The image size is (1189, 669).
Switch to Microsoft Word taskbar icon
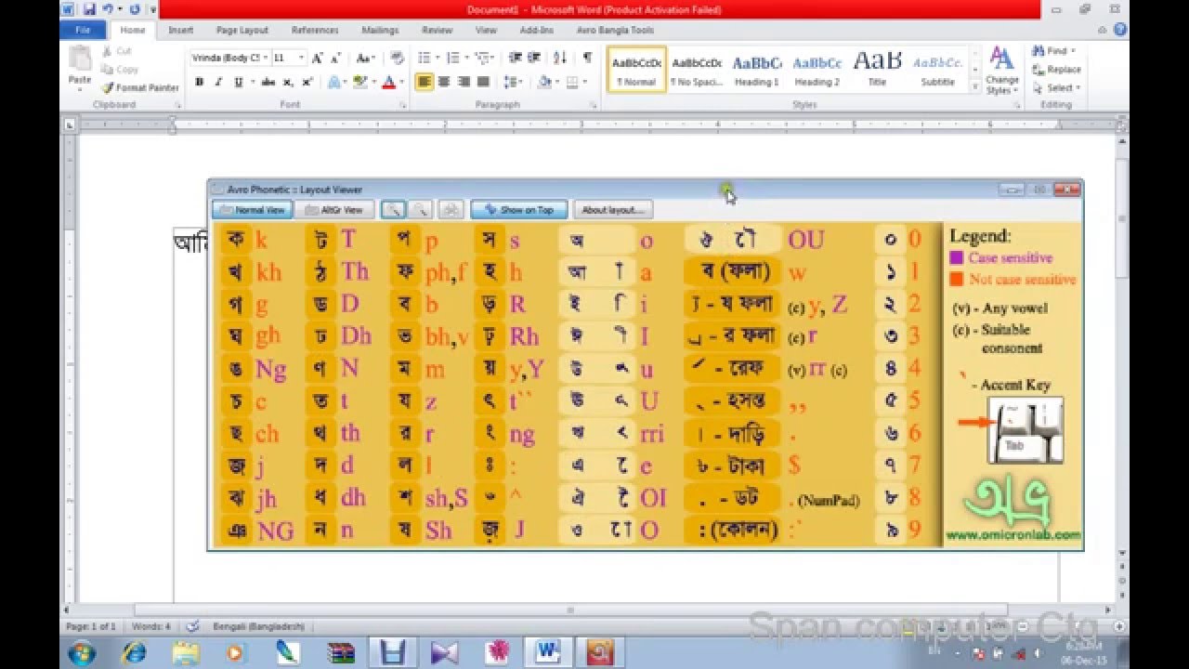(547, 652)
